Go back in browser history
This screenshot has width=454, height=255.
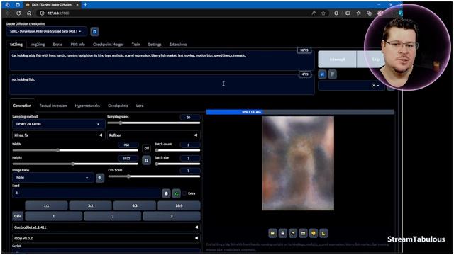click(x=8, y=13)
